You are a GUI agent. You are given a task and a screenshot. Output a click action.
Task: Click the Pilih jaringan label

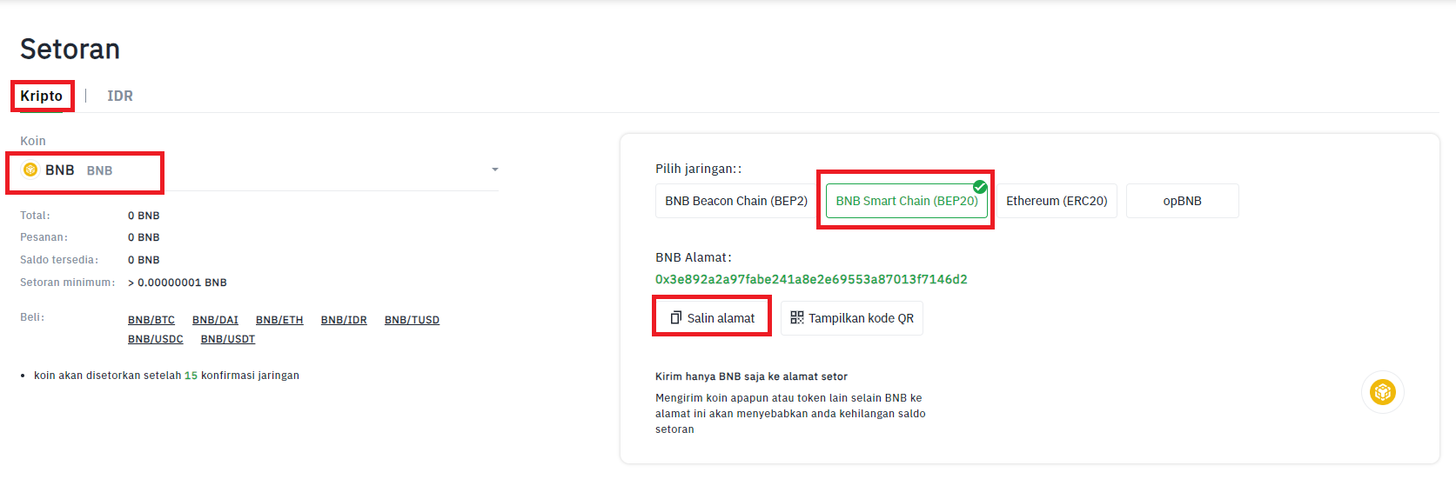pyautogui.click(x=699, y=169)
